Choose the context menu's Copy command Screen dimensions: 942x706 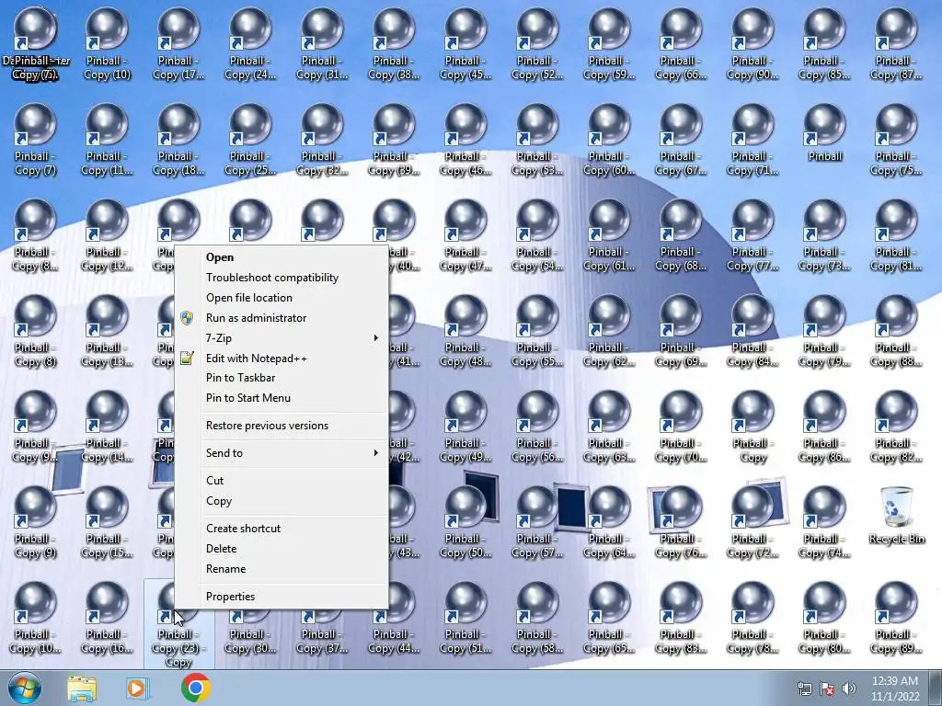(281, 501)
